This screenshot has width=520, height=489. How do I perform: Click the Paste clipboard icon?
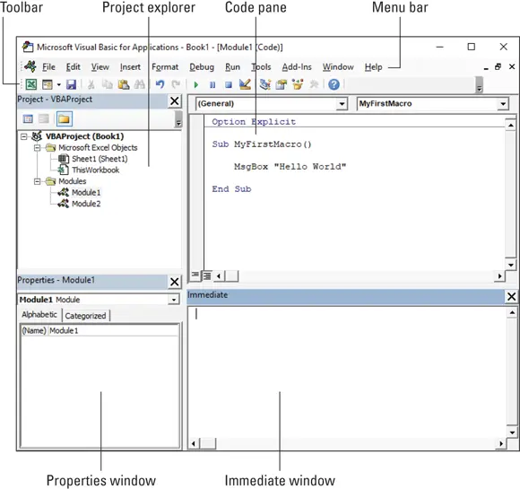(x=124, y=84)
